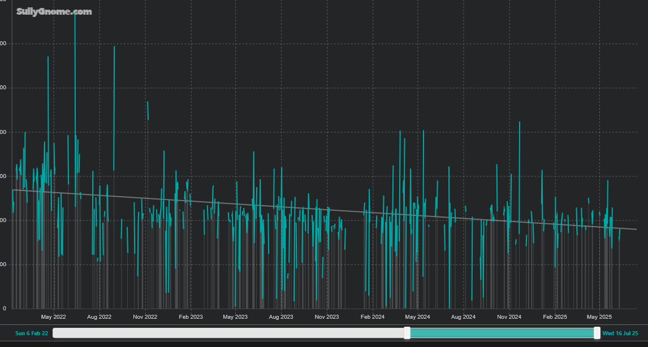Click the 'May 2025' axis label
Image resolution: width=648 pixels, height=347 pixels.
click(599, 317)
